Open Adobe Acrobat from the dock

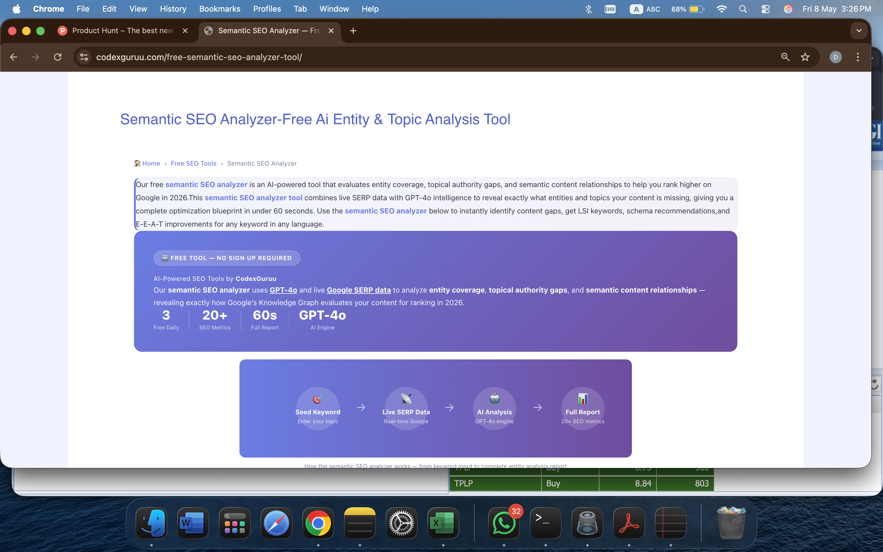click(x=629, y=523)
